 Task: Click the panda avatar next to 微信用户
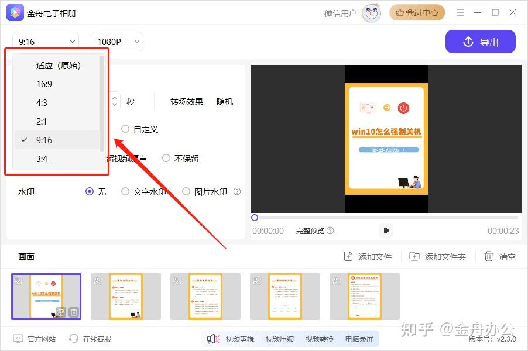coord(372,12)
